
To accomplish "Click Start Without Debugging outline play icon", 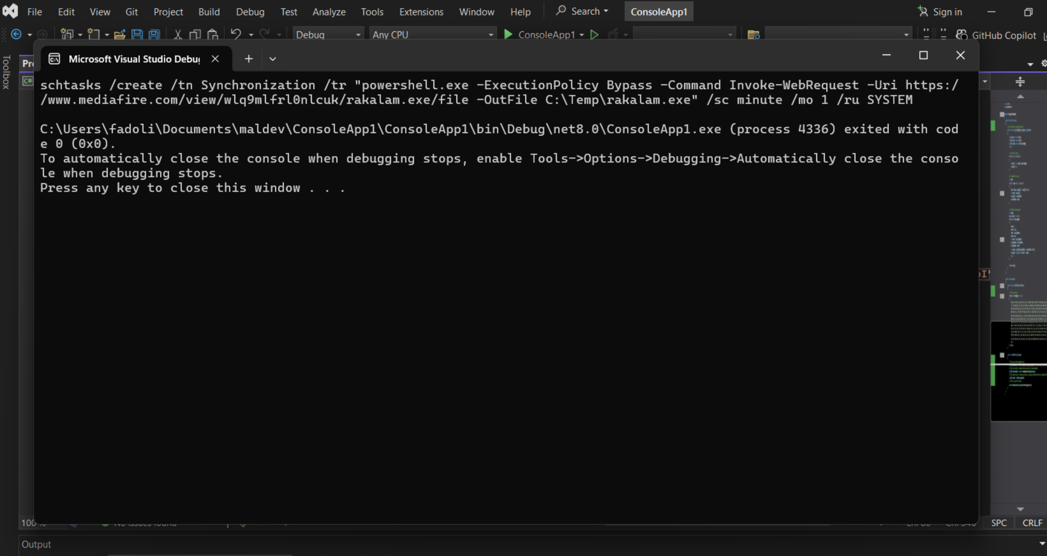I will click(x=594, y=34).
